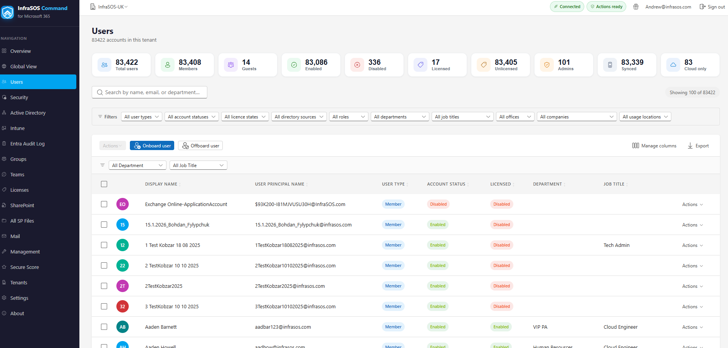Expand the All licence states dropdown
728x348 pixels.
[x=245, y=117]
